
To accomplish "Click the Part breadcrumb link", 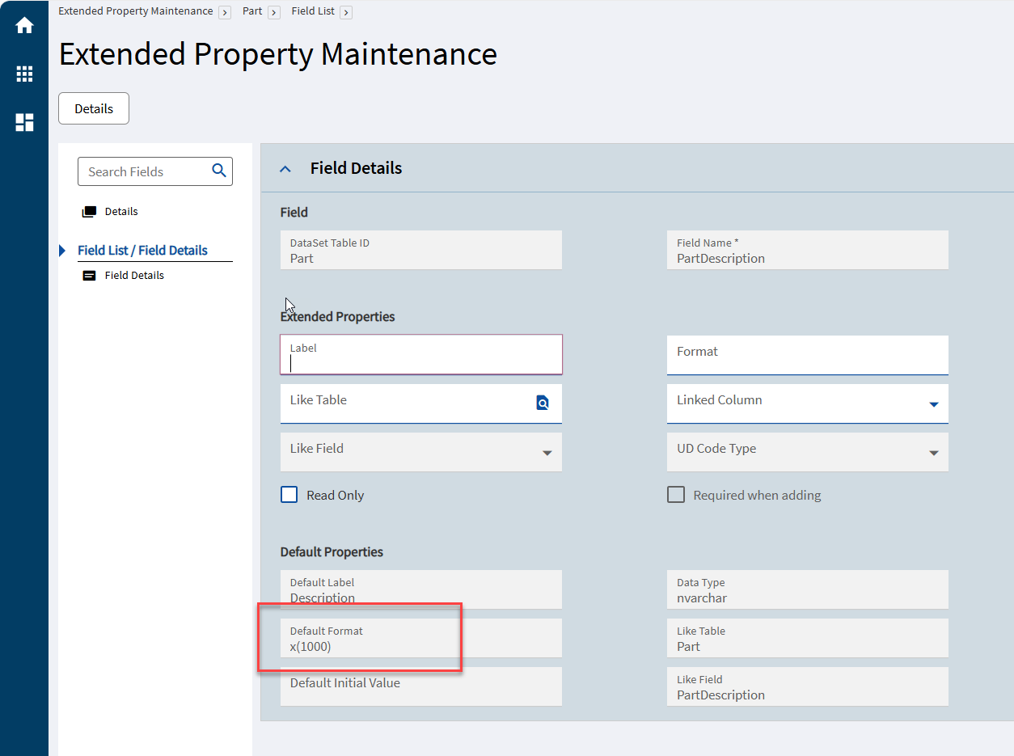I will click(252, 11).
